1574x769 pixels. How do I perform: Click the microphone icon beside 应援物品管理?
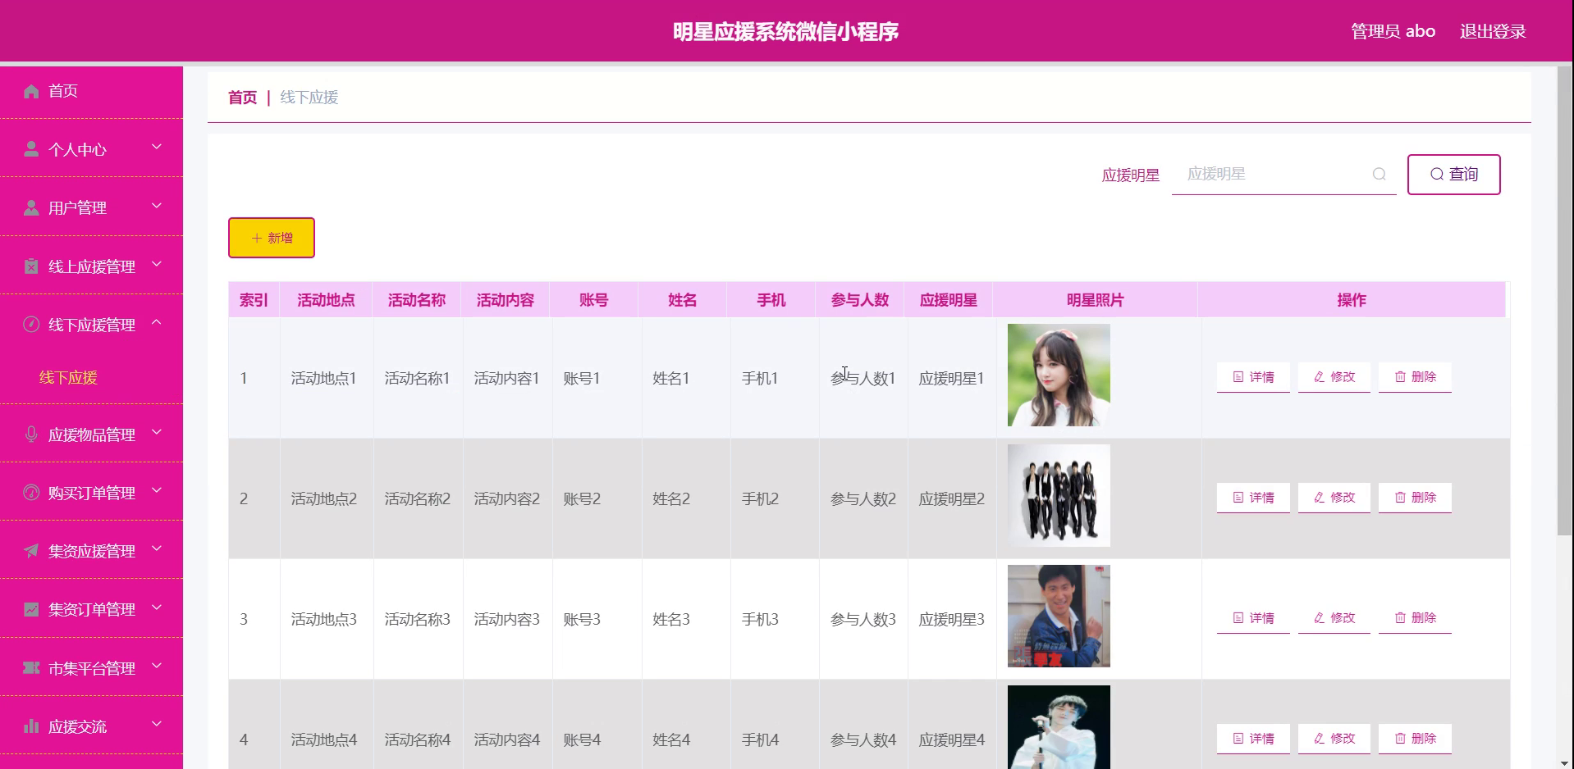[x=31, y=435]
